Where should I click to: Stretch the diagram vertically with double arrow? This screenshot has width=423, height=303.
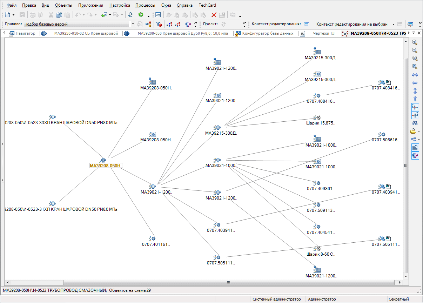(415, 99)
